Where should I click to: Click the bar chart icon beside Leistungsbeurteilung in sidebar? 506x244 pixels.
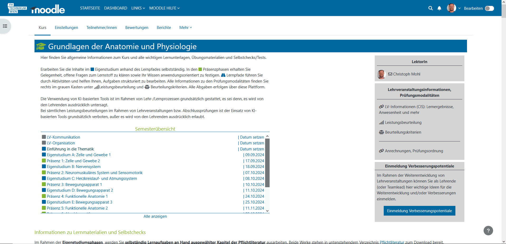click(x=381, y=123)
